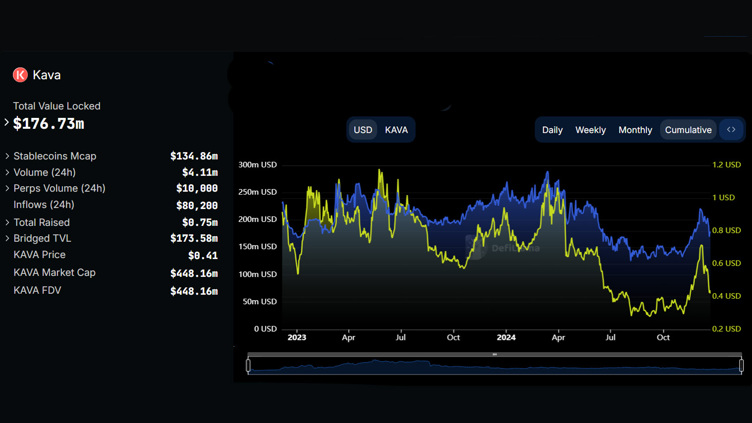
Task: Expand the Total Value Locked chevron
Action: point(6,122)
